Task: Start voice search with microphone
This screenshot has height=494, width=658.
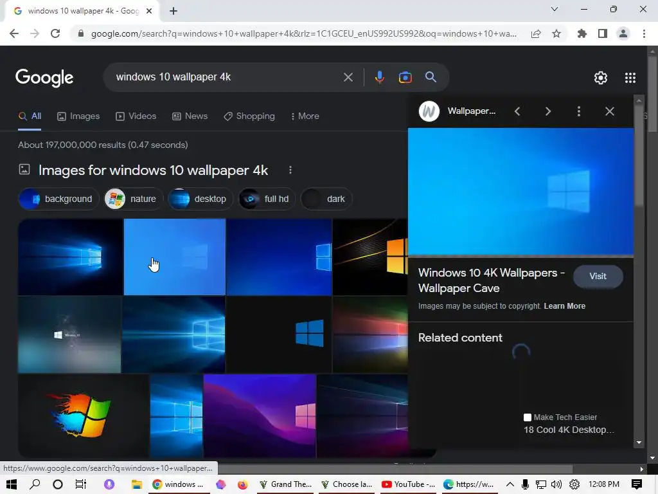Action: tap(379, 77)
